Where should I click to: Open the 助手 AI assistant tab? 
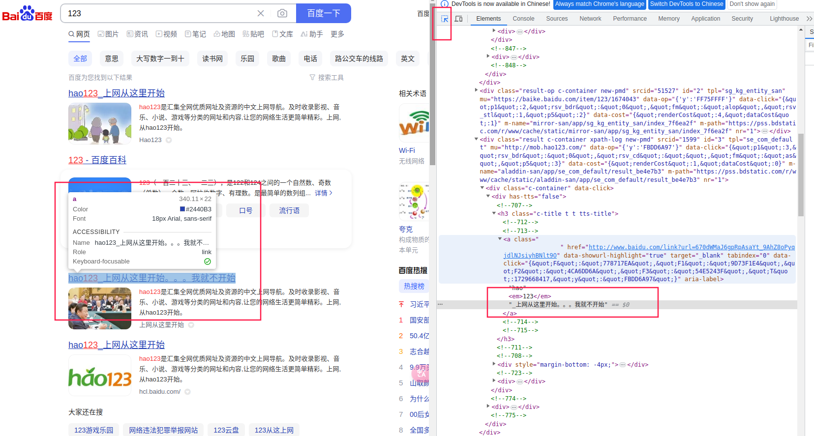(x=312, y=34)
